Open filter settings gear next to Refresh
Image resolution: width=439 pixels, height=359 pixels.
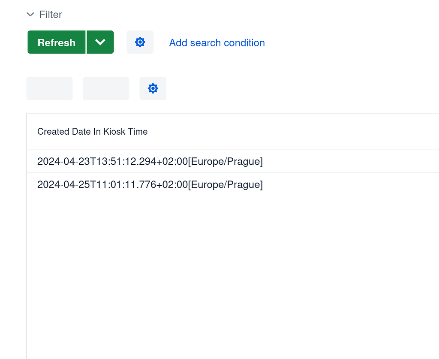point(140,42)
